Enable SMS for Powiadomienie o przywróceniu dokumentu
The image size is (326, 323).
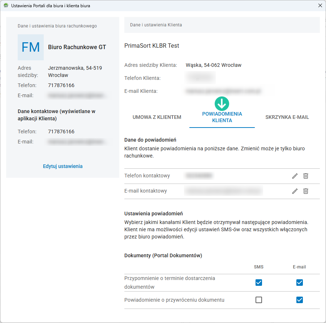(259, 300)
